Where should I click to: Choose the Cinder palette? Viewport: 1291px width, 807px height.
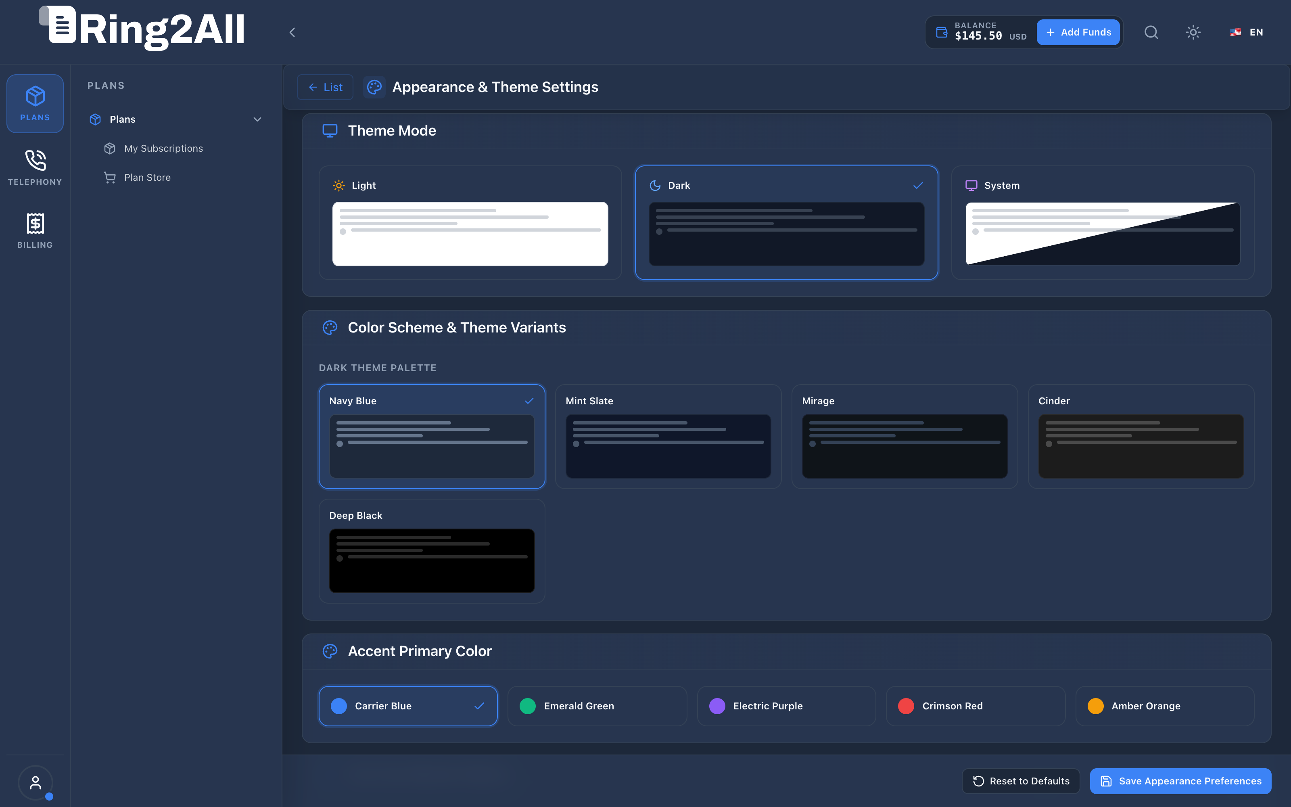point(1141,437)
